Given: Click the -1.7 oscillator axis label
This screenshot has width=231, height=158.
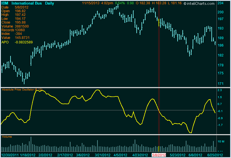Looking at the screenshot, I should click(x=220, y=125).
